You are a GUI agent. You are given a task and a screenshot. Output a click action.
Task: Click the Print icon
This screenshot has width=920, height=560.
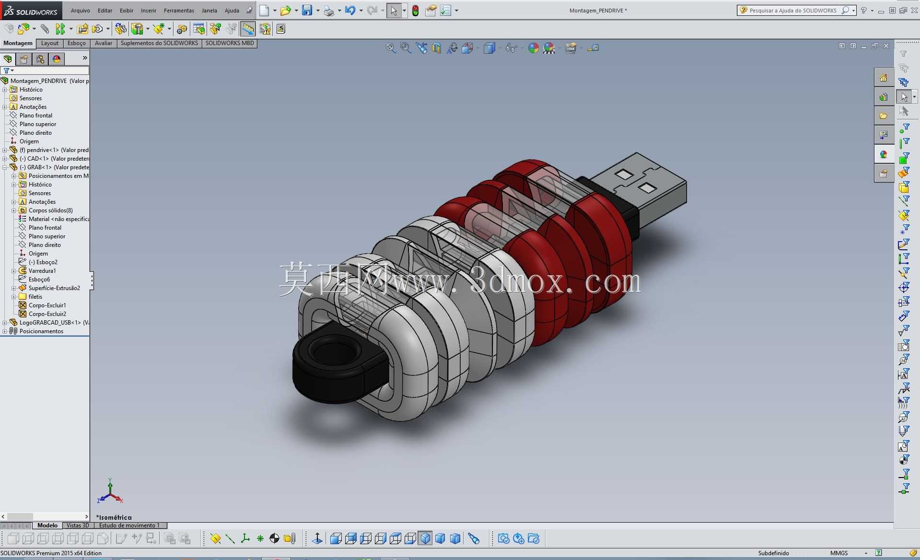pyautogui.click(x=329, y=11)
